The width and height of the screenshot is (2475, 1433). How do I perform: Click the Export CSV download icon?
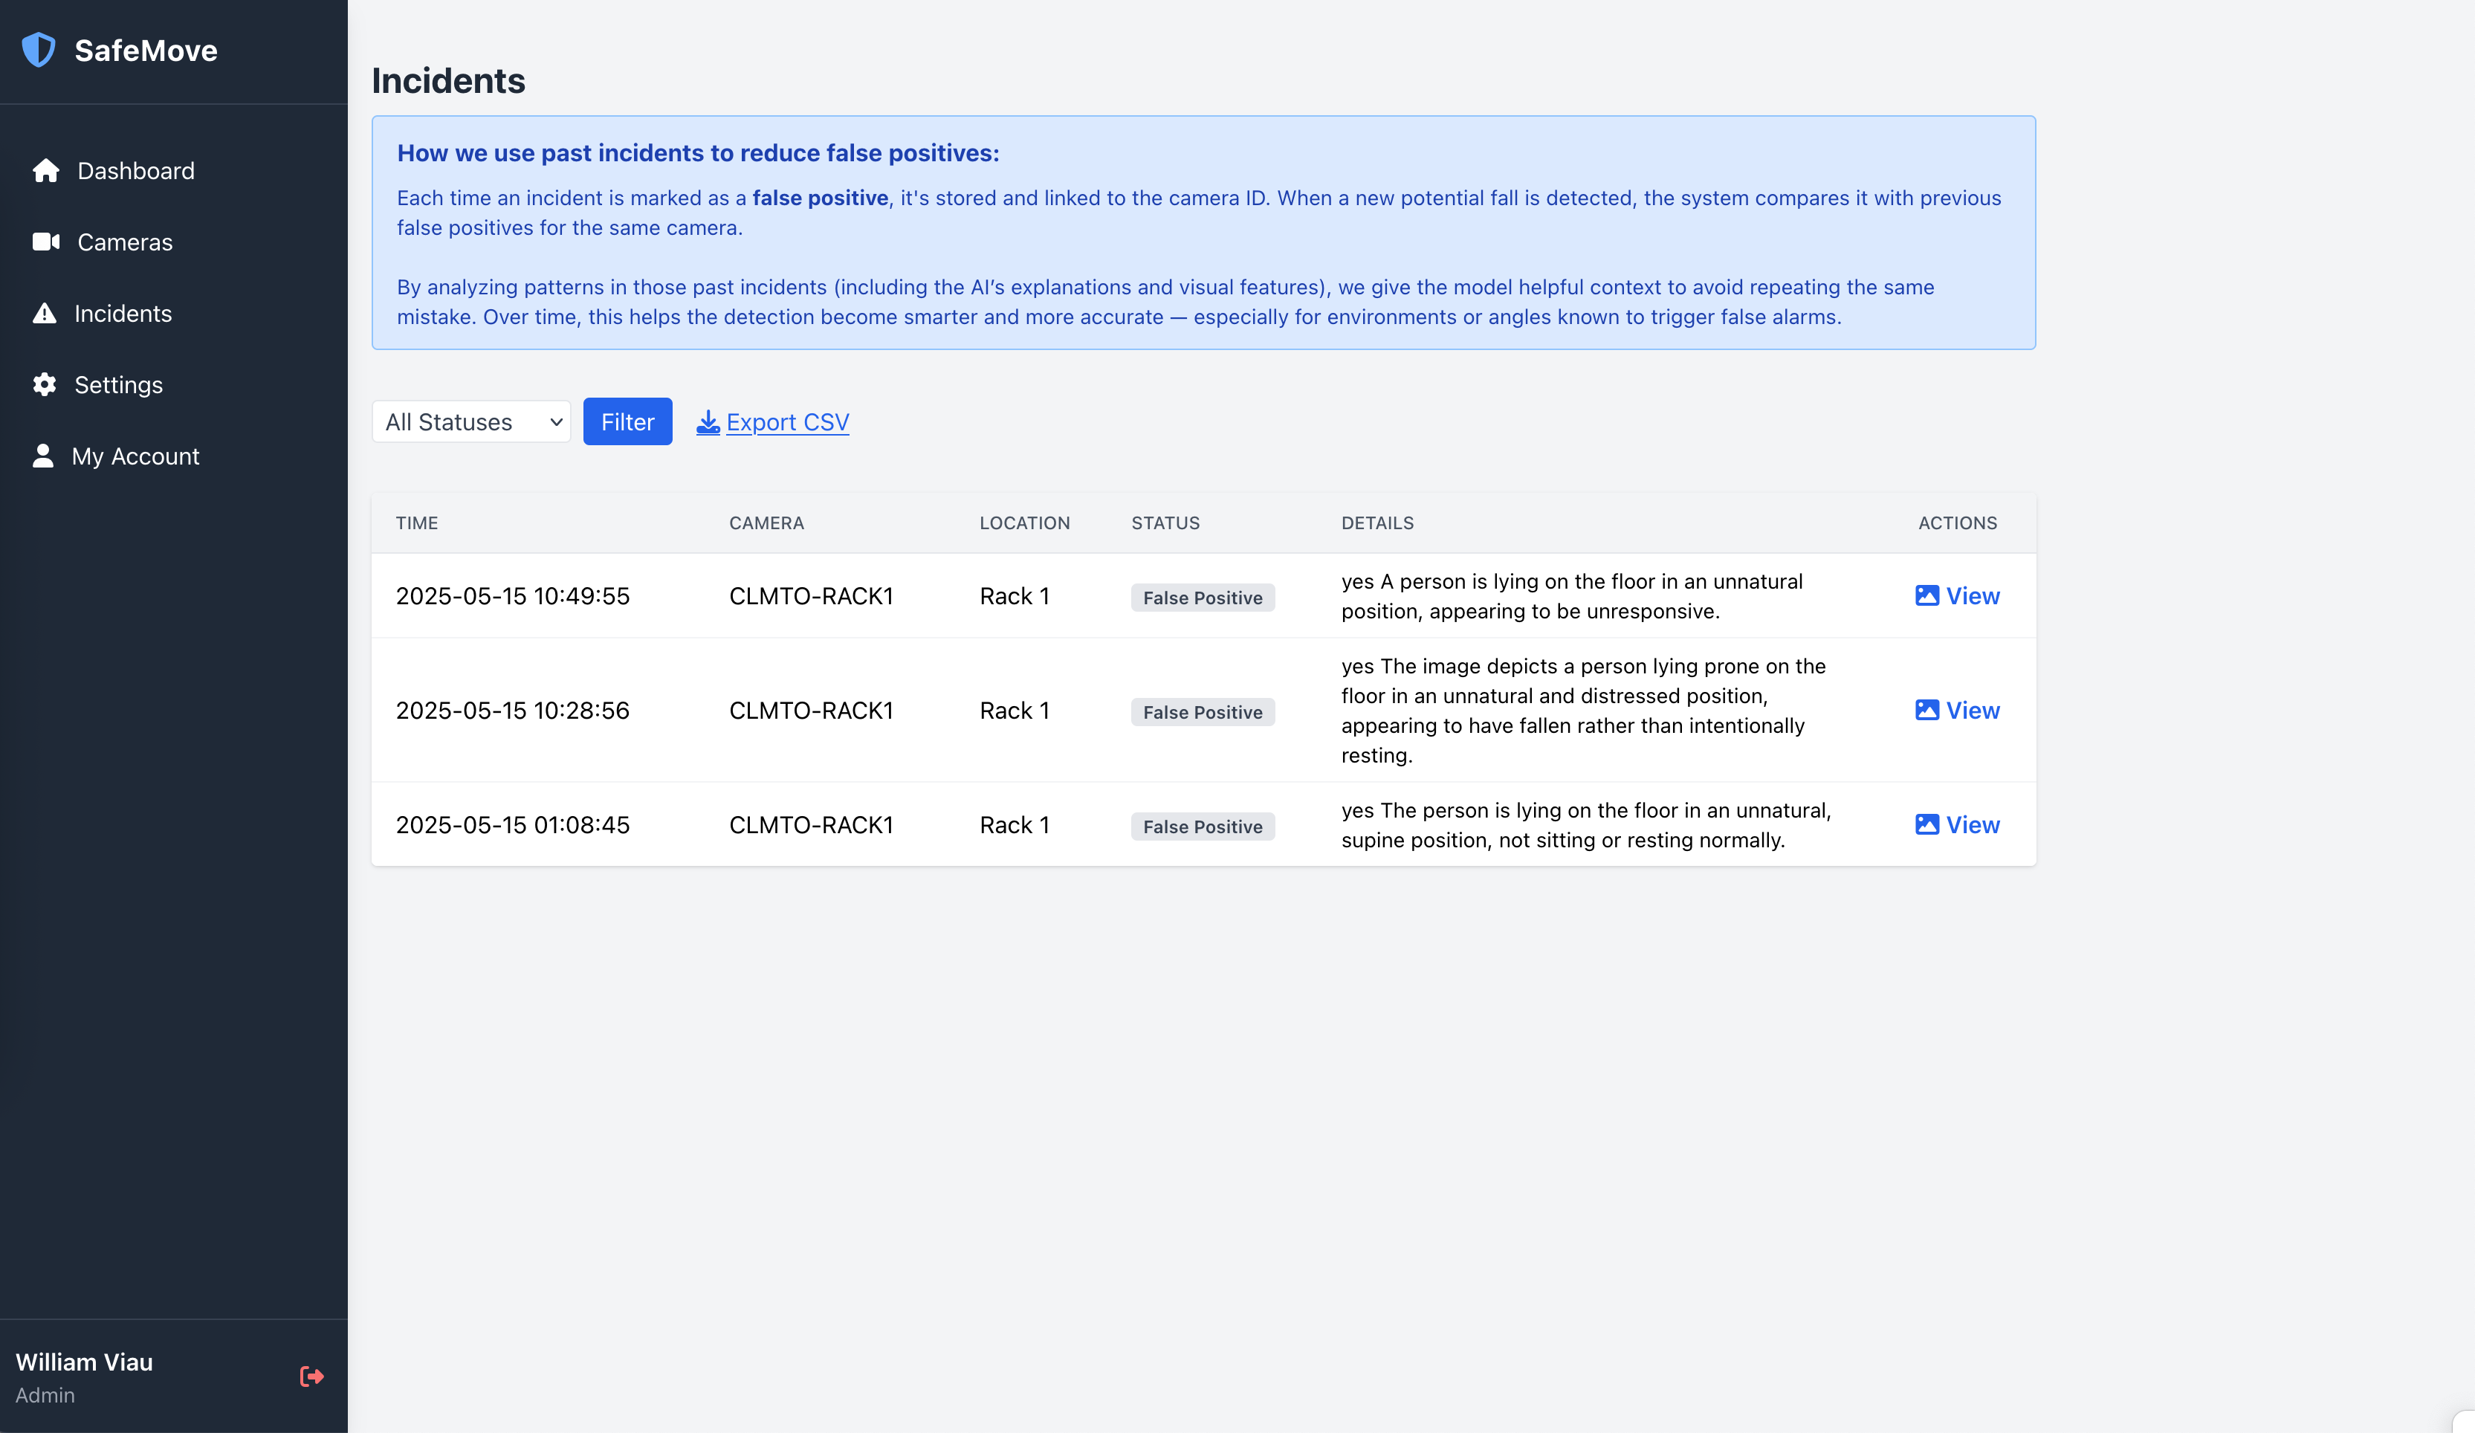707,422
